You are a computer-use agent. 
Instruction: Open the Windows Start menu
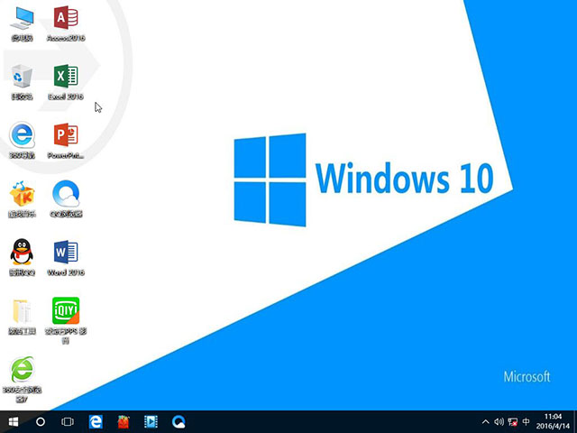[14, 421]
